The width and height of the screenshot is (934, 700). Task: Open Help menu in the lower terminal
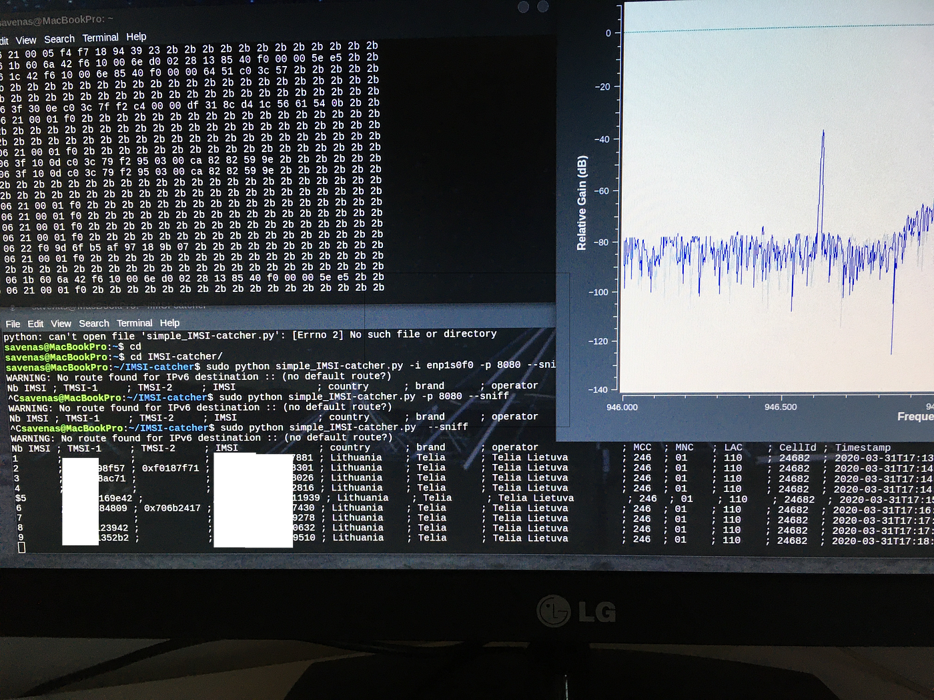pyautogui.click(x=170, y=323)
